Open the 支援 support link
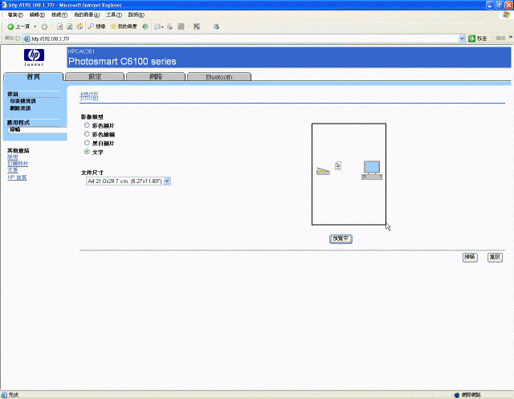514x399 pixels. click(x=13, y=170)
